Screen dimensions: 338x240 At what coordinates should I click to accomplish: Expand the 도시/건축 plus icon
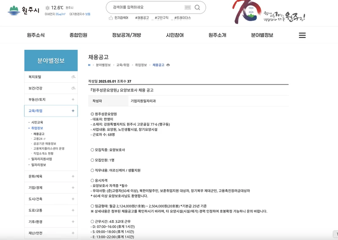tap(73, 199)
